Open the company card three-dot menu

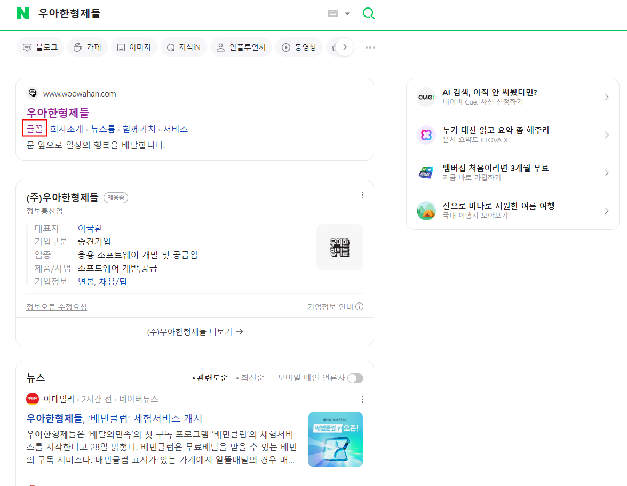(362, 195)
